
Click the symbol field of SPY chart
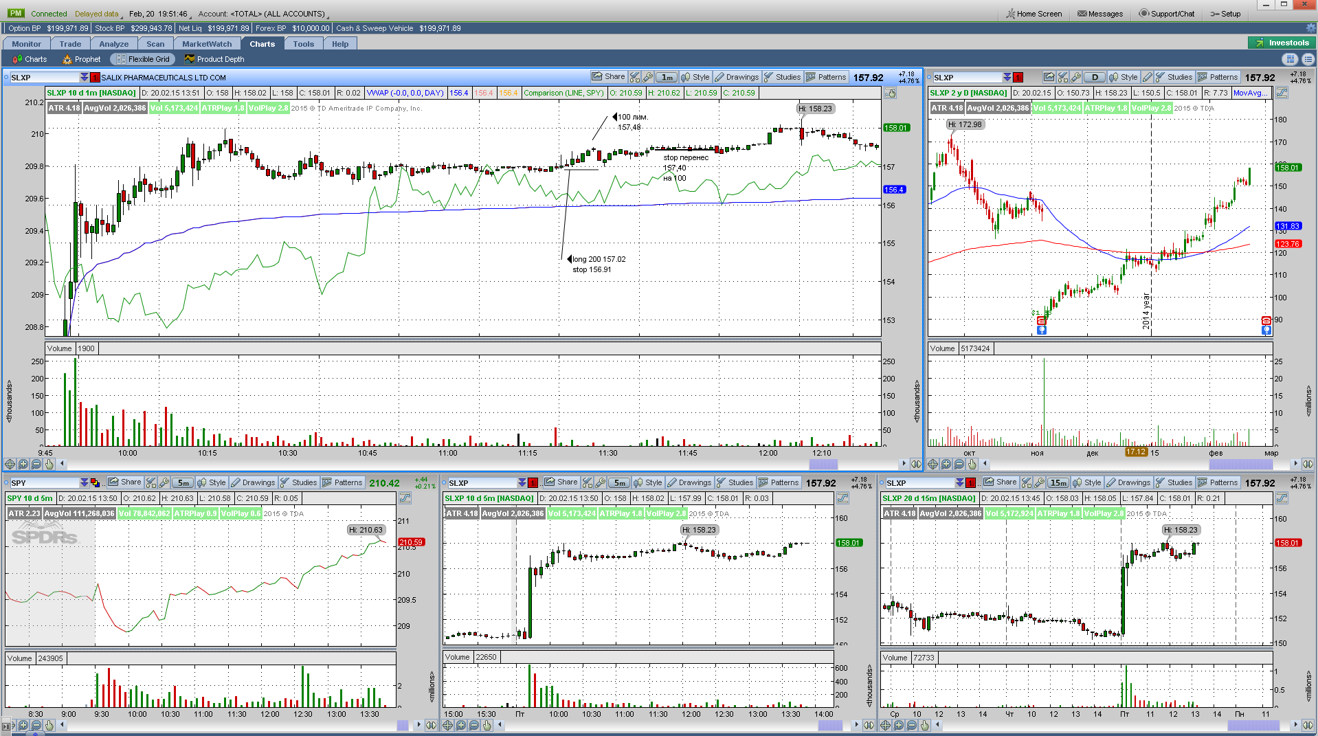(x=45, y=483)
